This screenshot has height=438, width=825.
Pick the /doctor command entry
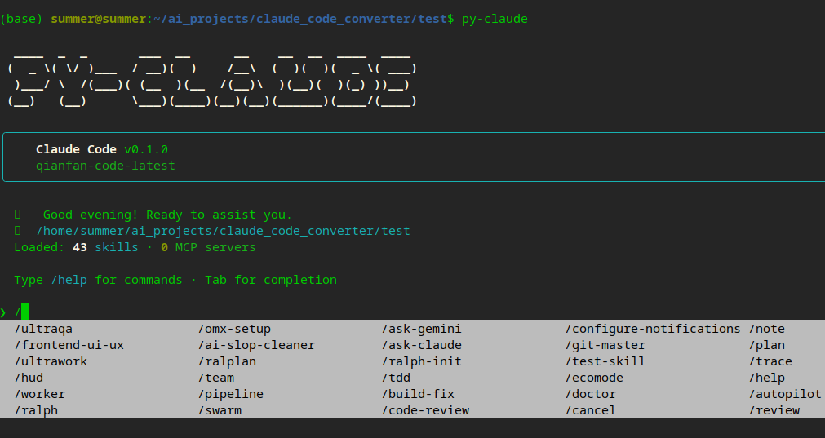click(x=591, y=394)
